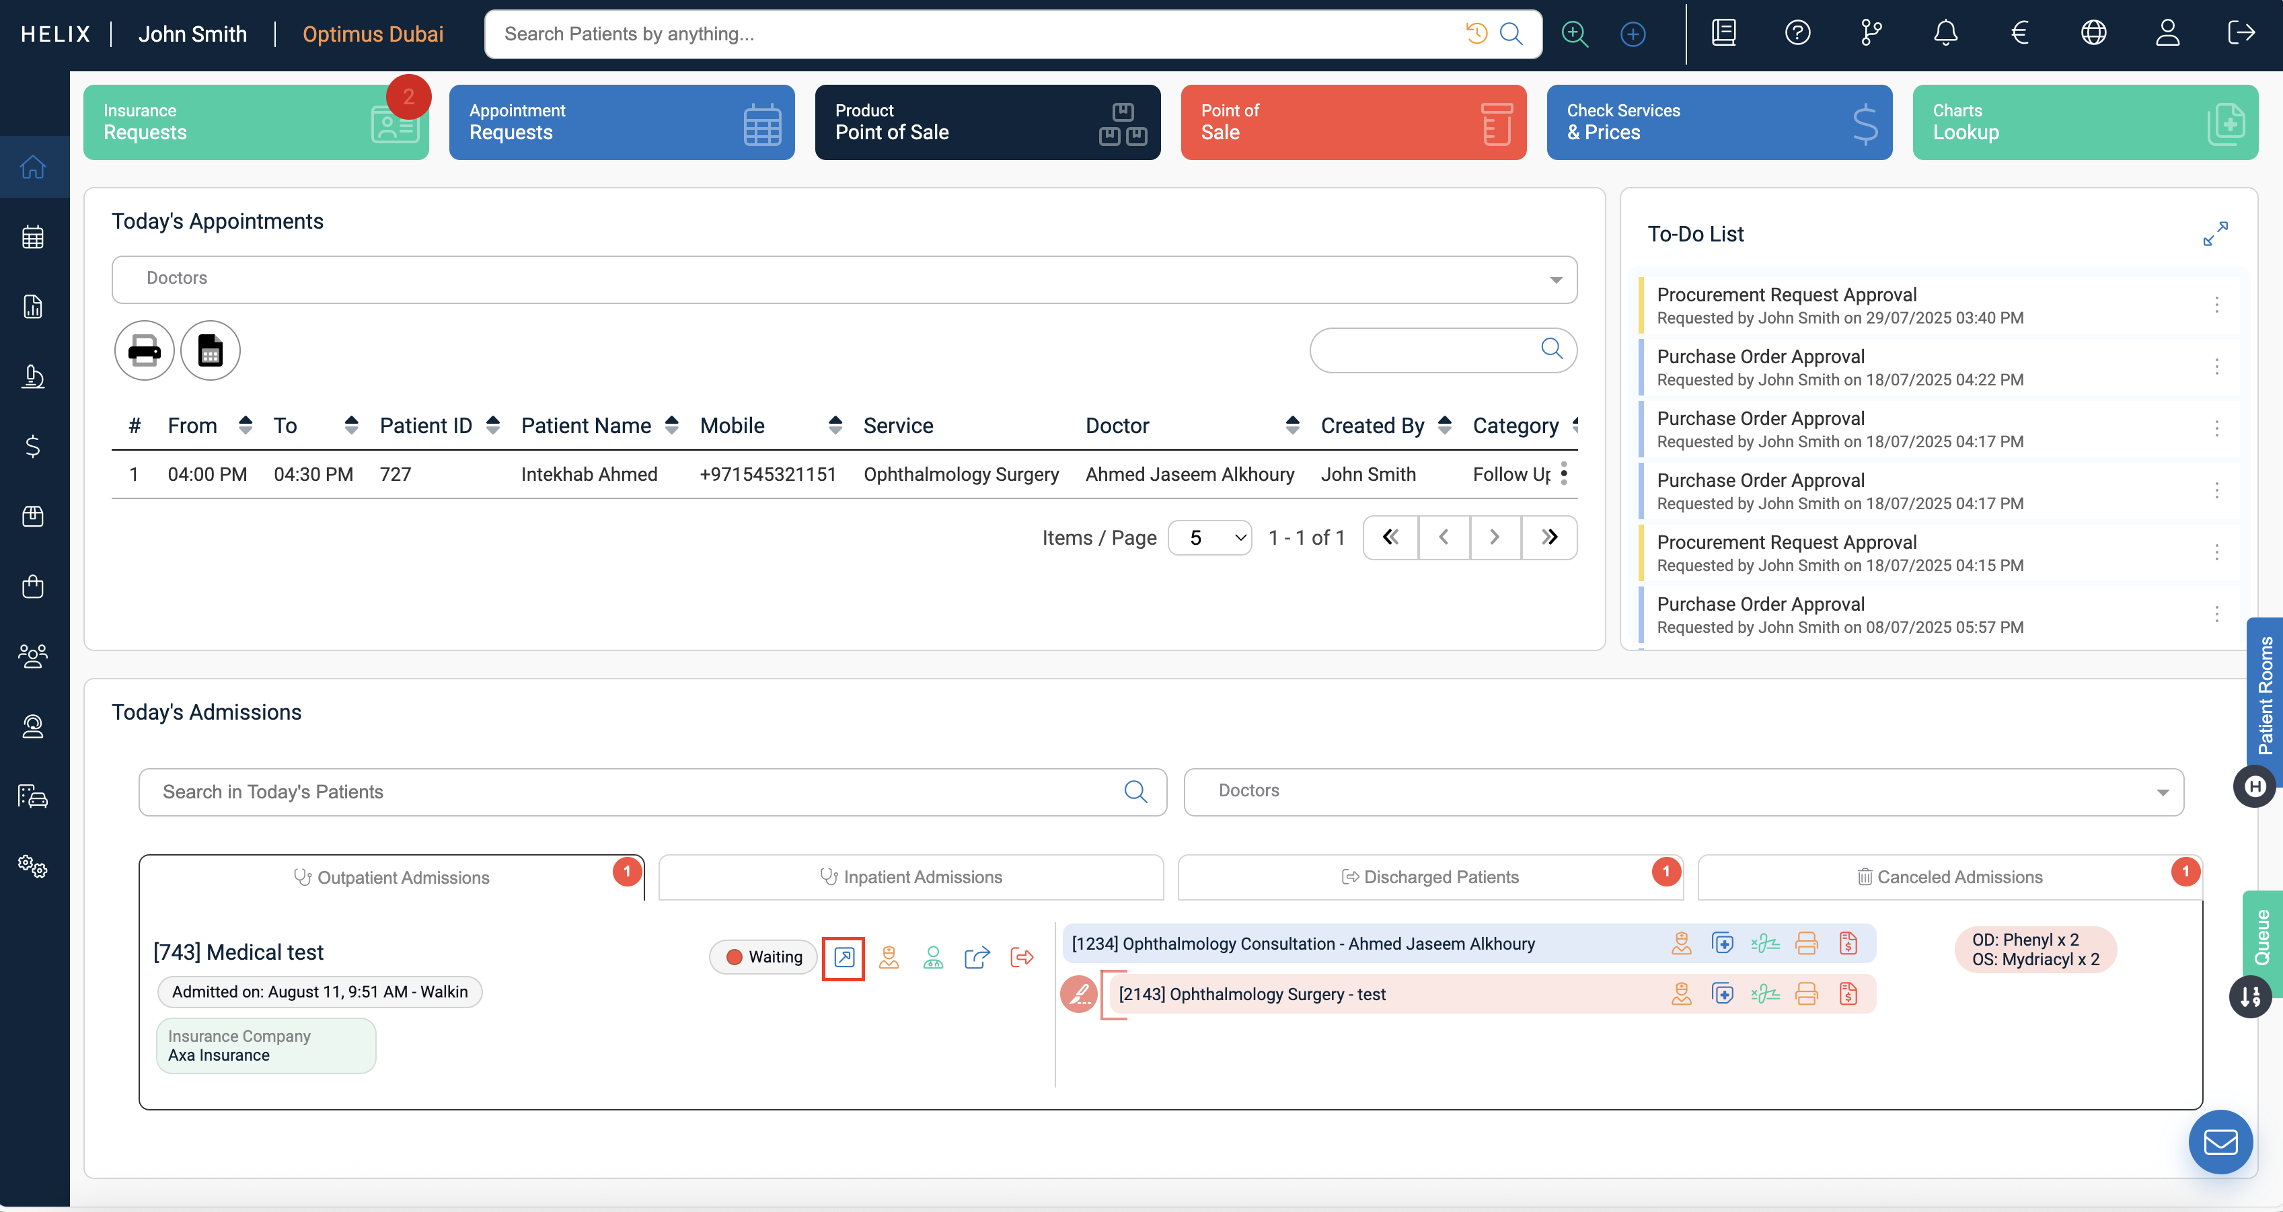Sort appointments by the Doctor column

pos(1292,426)
